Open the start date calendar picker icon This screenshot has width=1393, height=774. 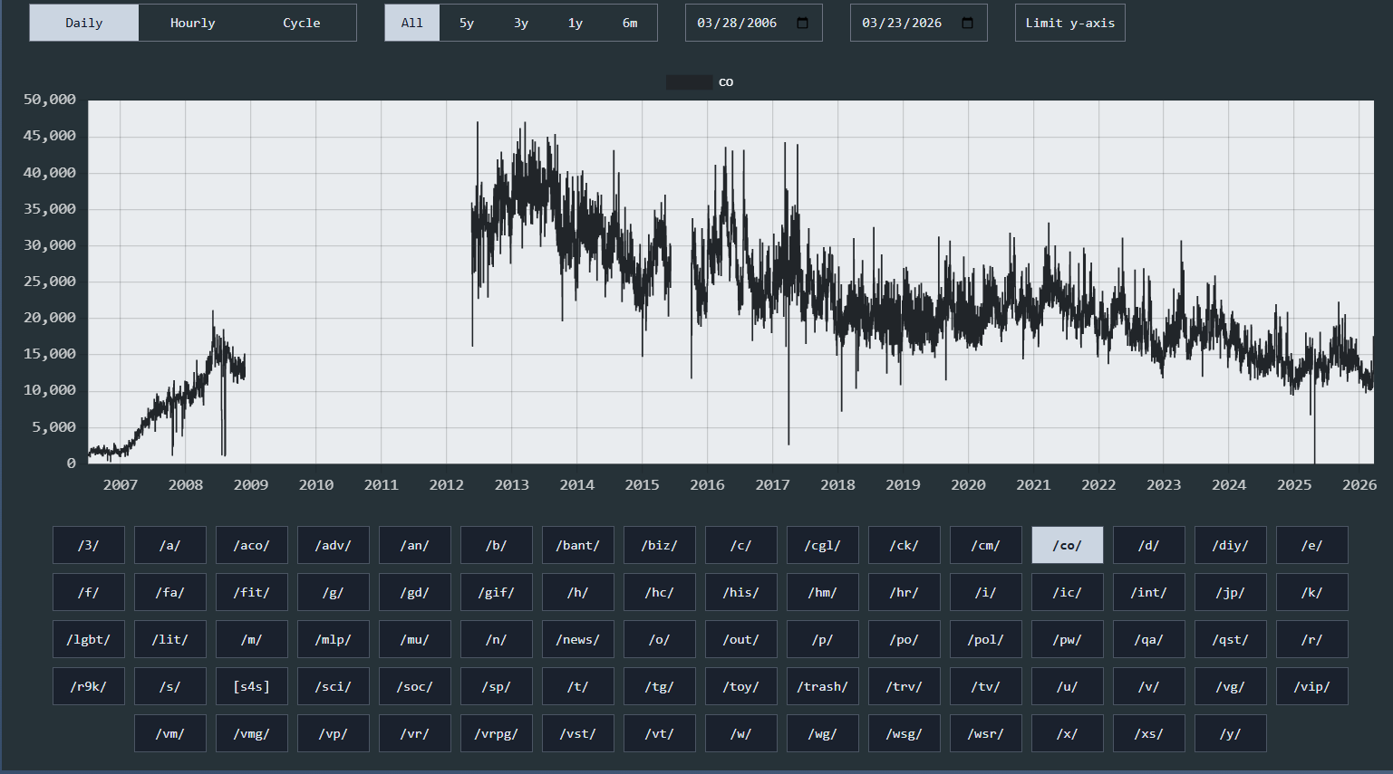click(802, 23)
